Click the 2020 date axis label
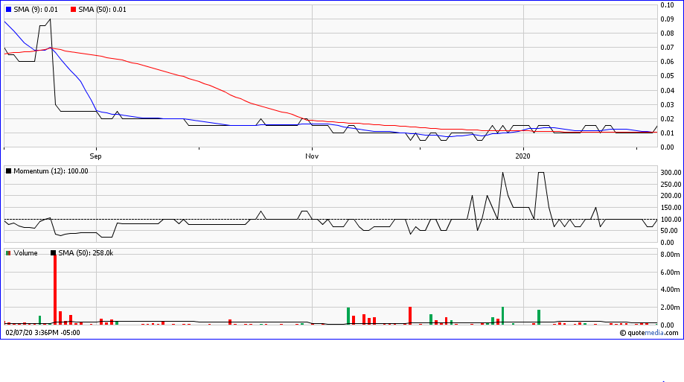The width and height of the screenshot is (684, 382). click(x=523, y=156)
